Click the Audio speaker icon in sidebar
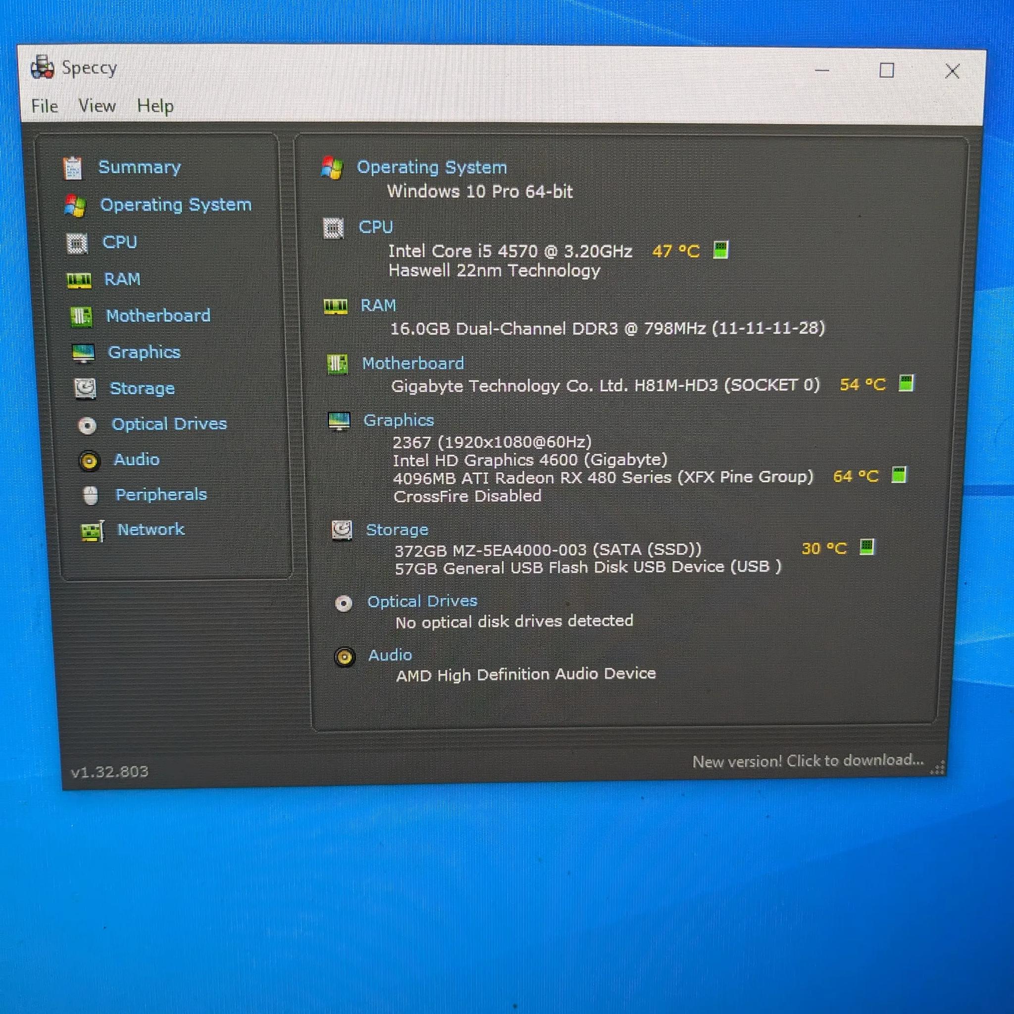 click(x=89, y=461)
